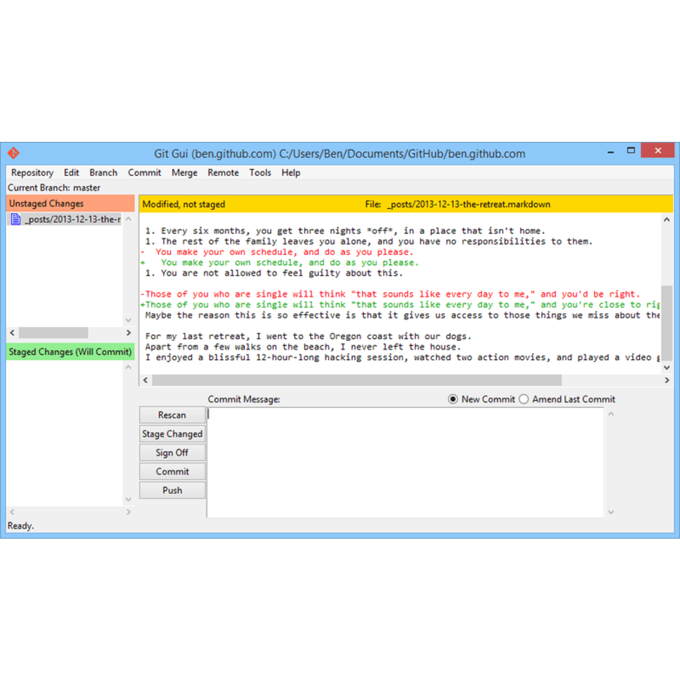Click the Sign Off button

click(x=172, y=452)
